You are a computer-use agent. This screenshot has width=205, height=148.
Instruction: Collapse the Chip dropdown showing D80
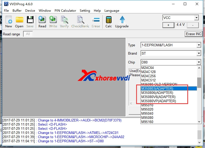pos(199,62)
